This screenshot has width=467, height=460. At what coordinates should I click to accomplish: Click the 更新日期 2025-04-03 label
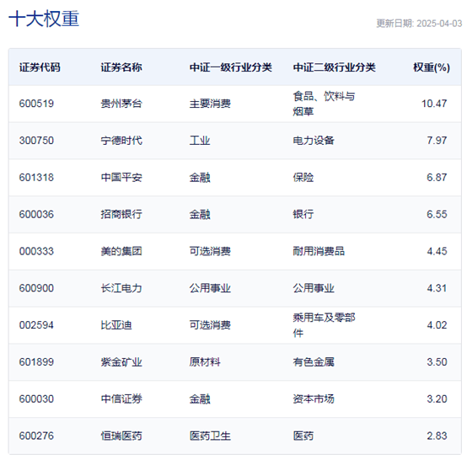click(419, 24)
